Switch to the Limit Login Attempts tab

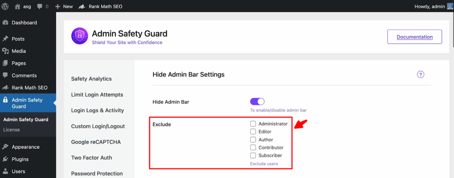click(x=97, y=95)
